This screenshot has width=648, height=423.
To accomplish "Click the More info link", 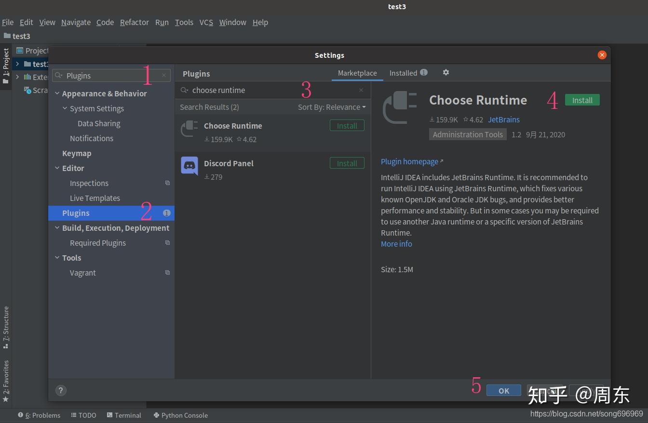I will [x=396, y=244].
